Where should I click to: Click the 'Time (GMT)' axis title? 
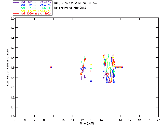click(x=87, y=124)
